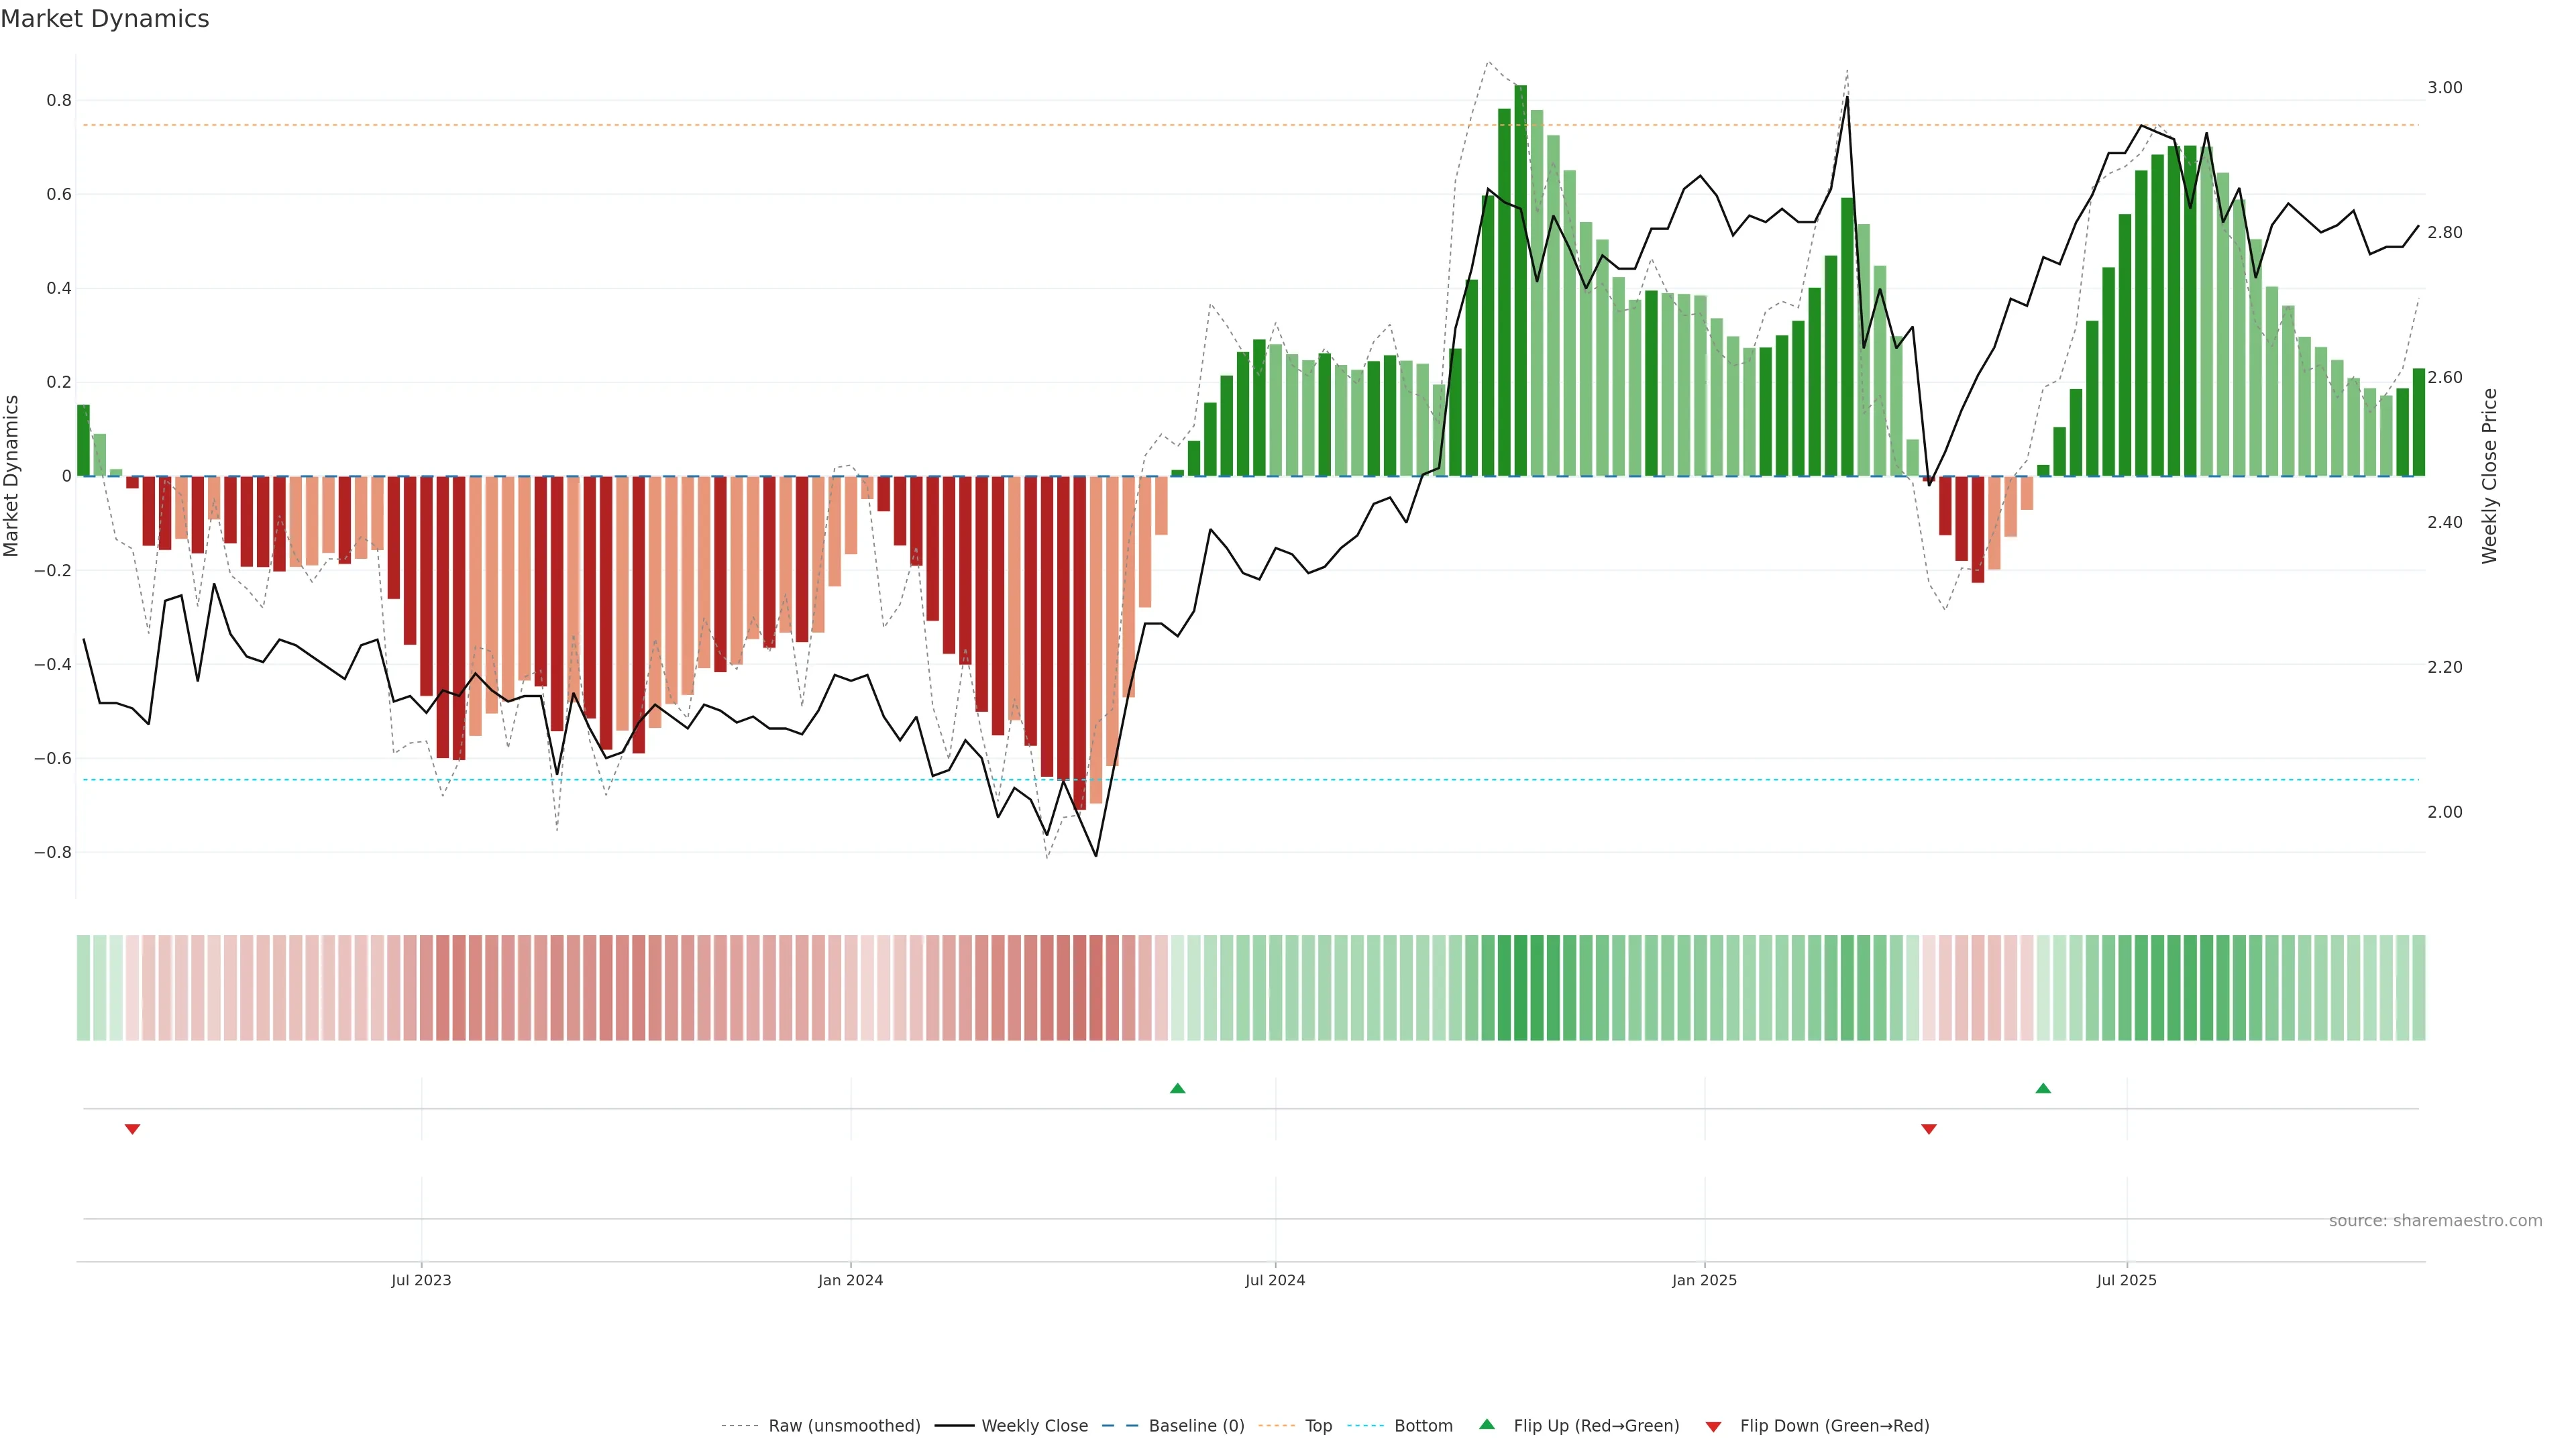Toggle the Weekly Close legend entry
The image size is (2576, 1449).
coord(1034,1426)
